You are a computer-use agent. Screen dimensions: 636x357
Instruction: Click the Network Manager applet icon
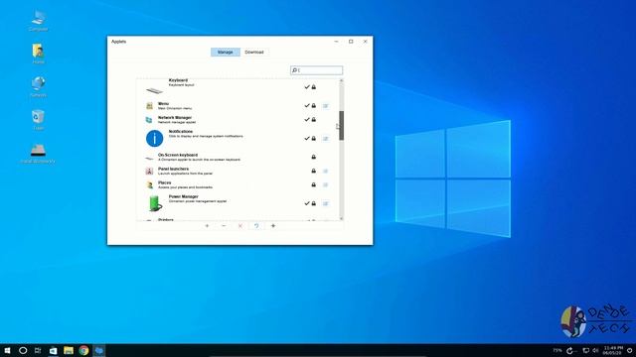149,120
